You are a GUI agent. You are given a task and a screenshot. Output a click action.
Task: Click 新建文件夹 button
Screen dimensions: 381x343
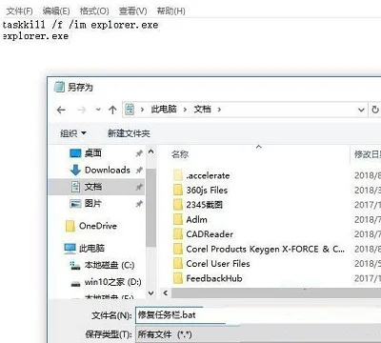coord(129,133)
